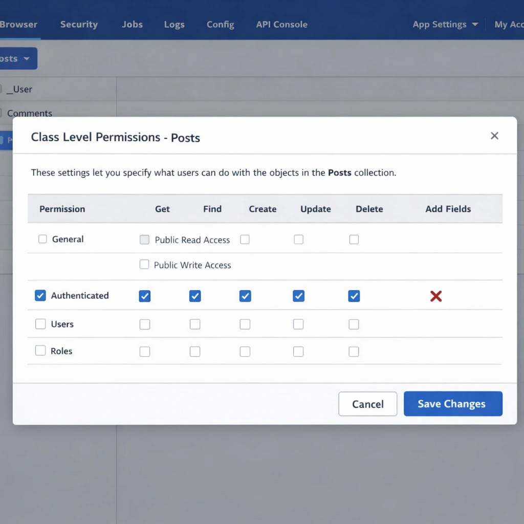
Task: Open the API Console tab
Action: pyautogui.click(x=281, y=24)
